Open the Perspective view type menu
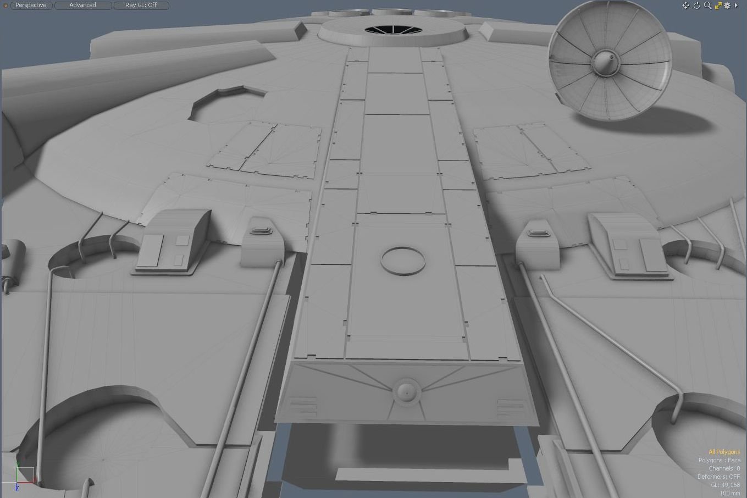This screenshot has height=498, width=747. tap(31, 5)
